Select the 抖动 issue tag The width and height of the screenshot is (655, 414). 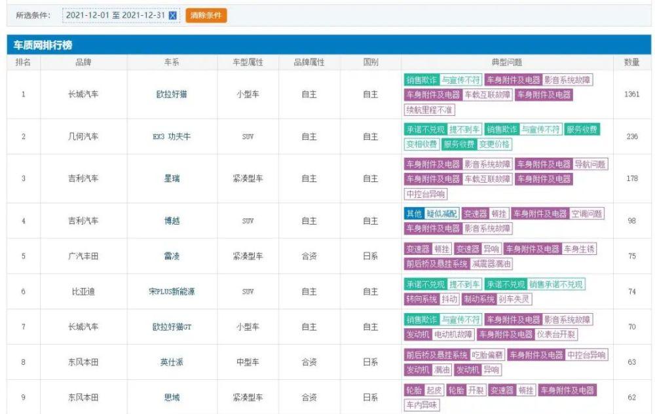[x=449, y=299]
